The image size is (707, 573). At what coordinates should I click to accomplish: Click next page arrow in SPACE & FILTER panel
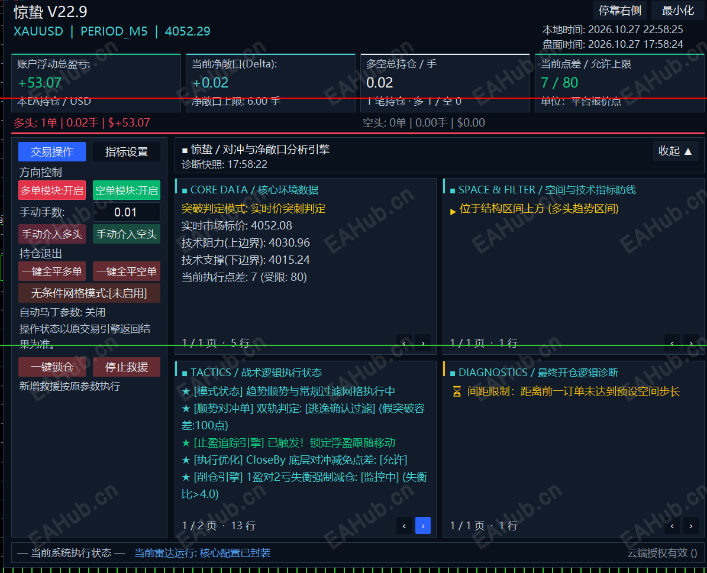(691, 343)
